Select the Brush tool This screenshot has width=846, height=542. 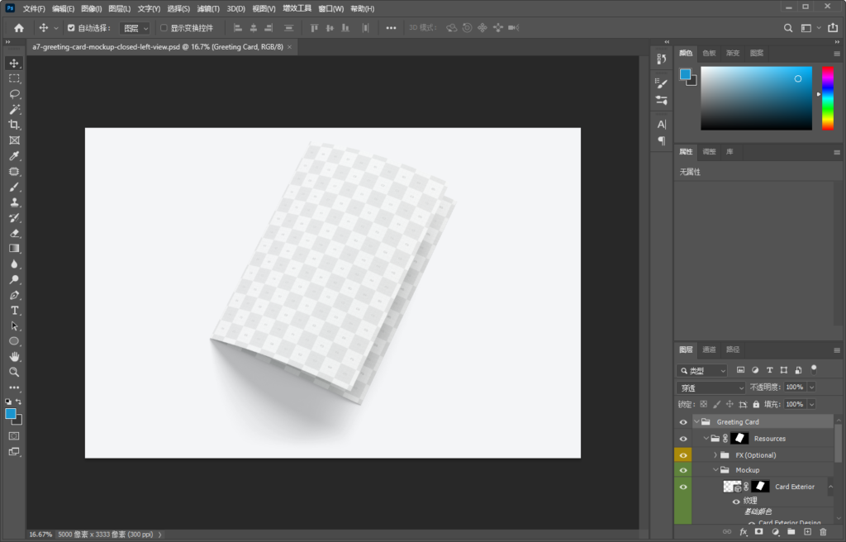tap(14, 187)
